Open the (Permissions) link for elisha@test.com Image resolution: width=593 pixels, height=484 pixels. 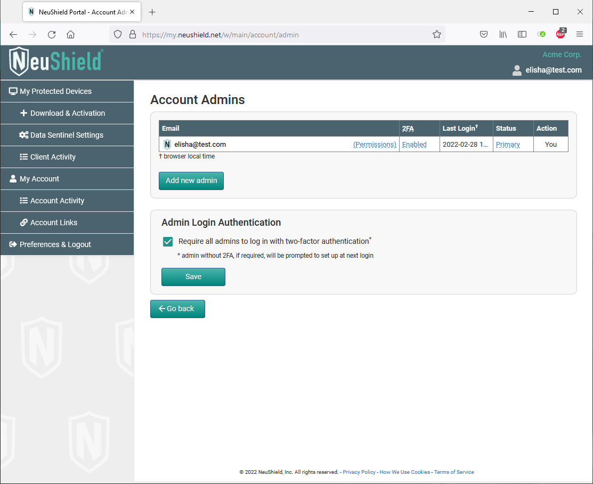(x=375, y=144)
